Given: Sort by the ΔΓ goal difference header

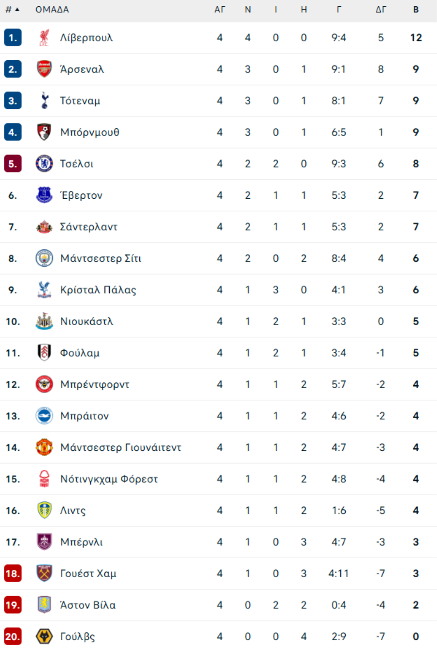Looking at the screenshot, I should pyautogui.click(x=381, y=10).
